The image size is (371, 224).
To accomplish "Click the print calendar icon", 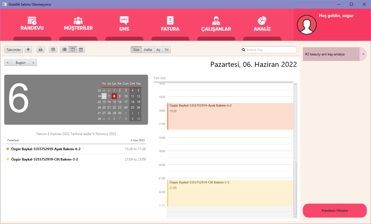I will click(x=40, y=49).
